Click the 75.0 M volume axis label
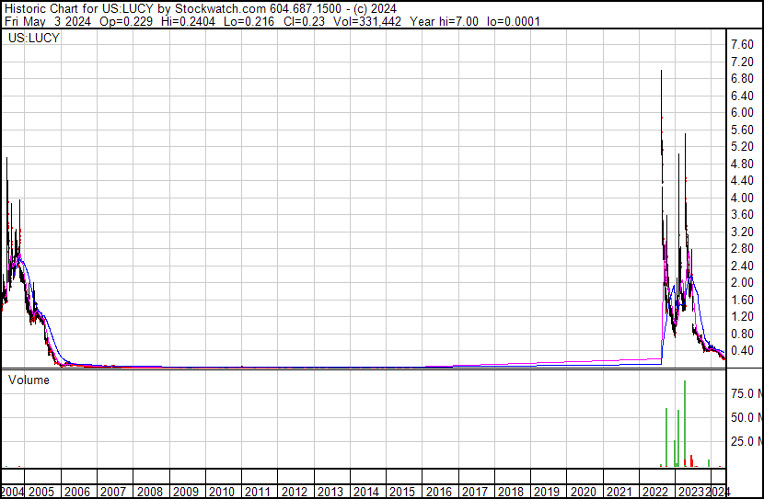 point(747,393)
